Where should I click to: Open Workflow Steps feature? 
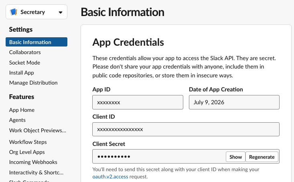28,142
